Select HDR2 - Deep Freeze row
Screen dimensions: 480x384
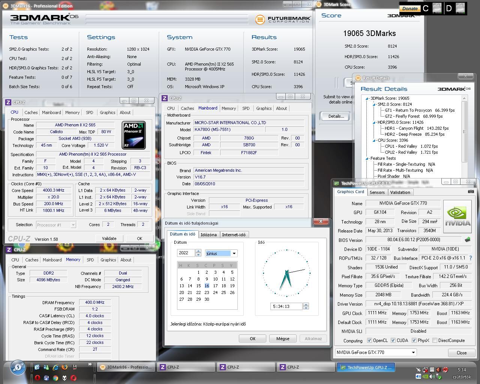pos(414,134)
